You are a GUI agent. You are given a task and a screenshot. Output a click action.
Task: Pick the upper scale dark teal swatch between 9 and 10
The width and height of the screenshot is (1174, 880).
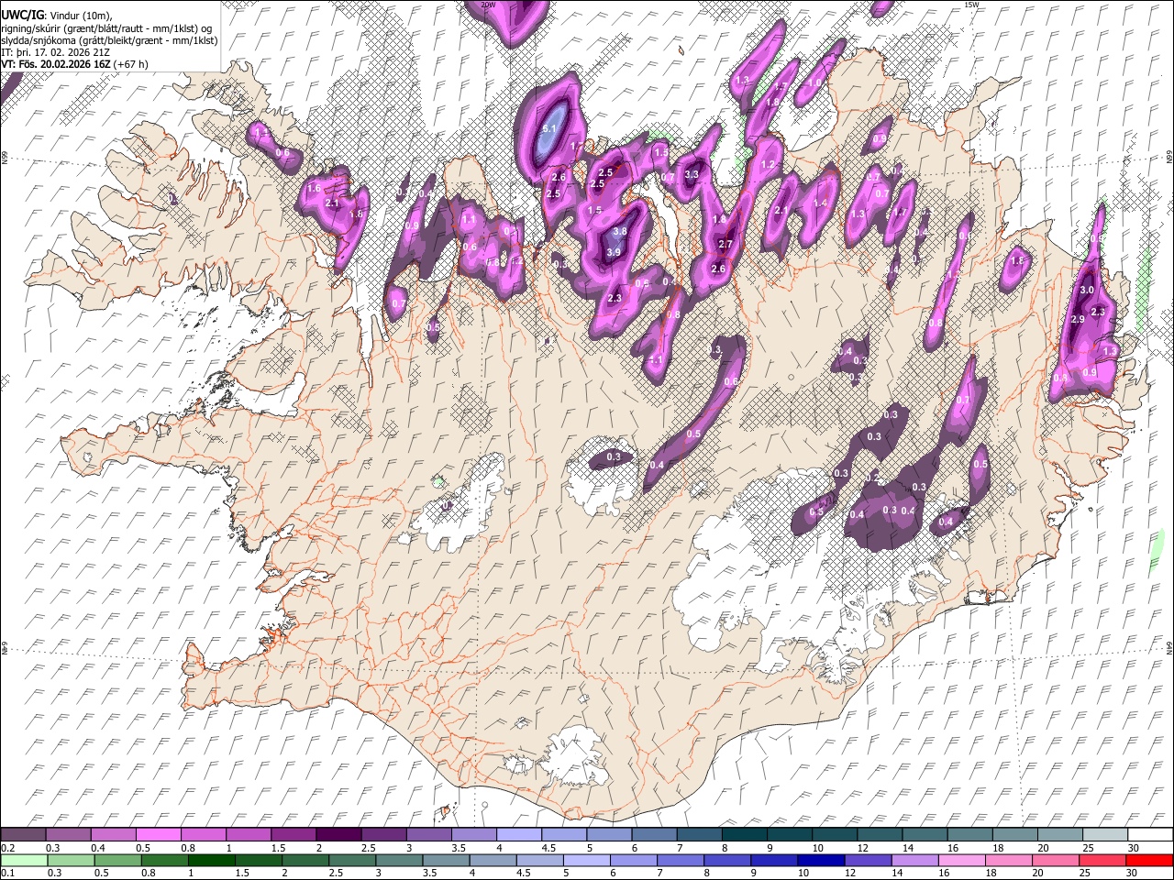tap(789, 834)
